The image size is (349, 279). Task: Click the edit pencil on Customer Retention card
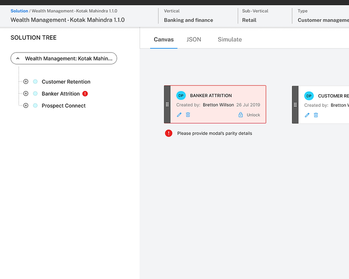click(307, 115)
